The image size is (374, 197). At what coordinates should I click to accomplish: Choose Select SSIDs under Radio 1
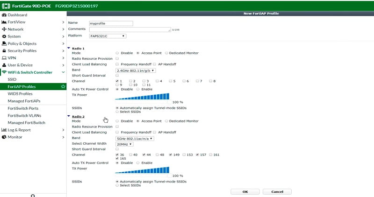coord(117,112)
